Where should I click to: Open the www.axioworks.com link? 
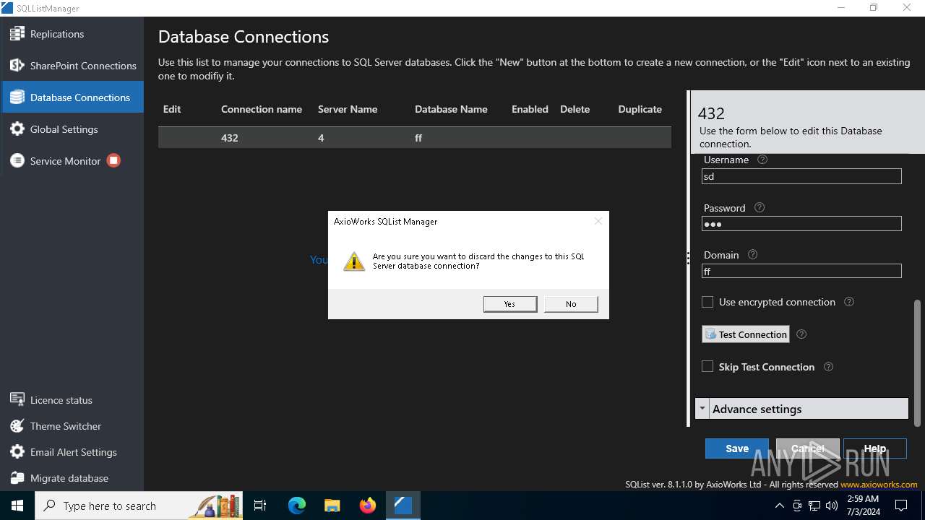879,485
